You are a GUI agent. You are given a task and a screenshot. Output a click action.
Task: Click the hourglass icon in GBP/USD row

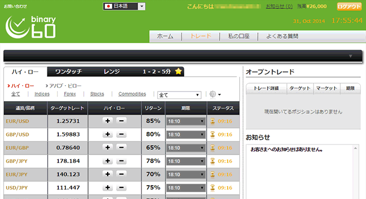(x=212, y=134)
